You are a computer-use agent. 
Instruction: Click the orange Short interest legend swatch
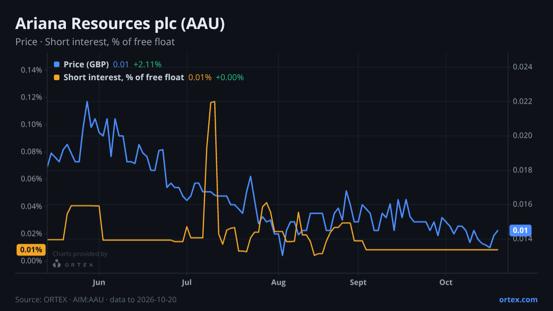[57, 77]
